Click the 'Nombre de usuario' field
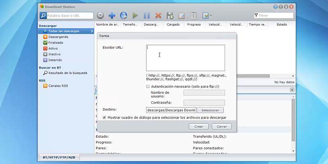Screen dimensions: 328x164 click(x=204, y=93)
